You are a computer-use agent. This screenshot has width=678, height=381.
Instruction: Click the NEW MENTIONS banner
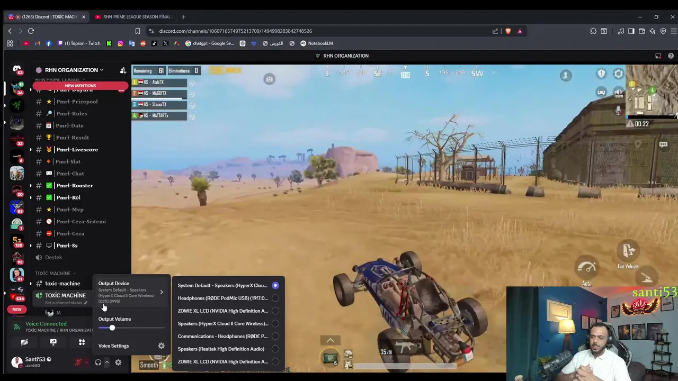coord(81,86)
